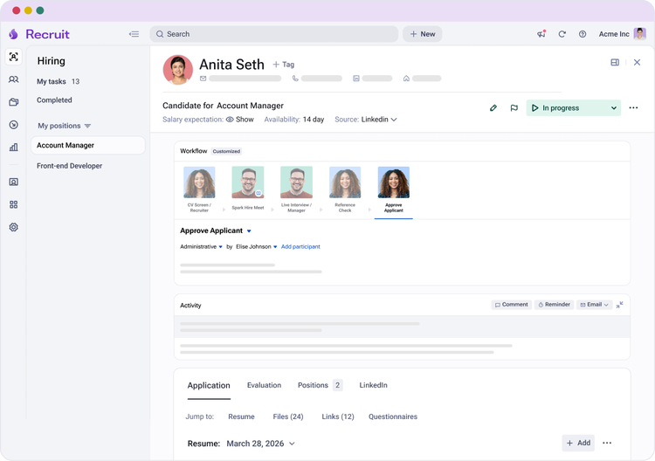Select the Front-end Developer position
This screenshot has height=461, width=655.
(x=69, y=166)
